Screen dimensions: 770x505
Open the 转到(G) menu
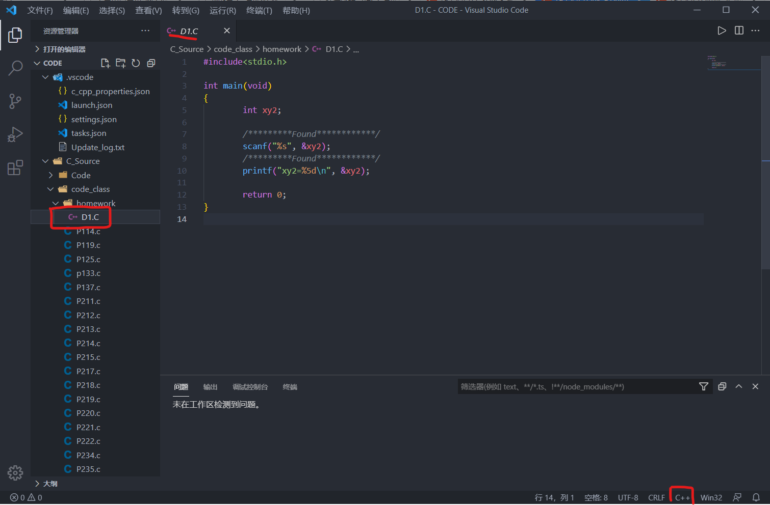(x=186, y=10)
